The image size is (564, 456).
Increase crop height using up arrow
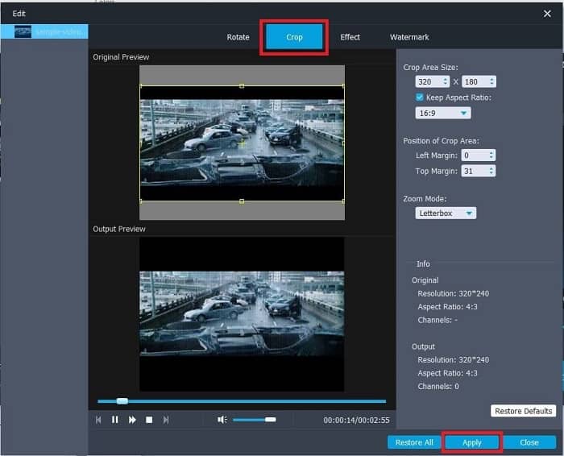(x=491, y=79)
